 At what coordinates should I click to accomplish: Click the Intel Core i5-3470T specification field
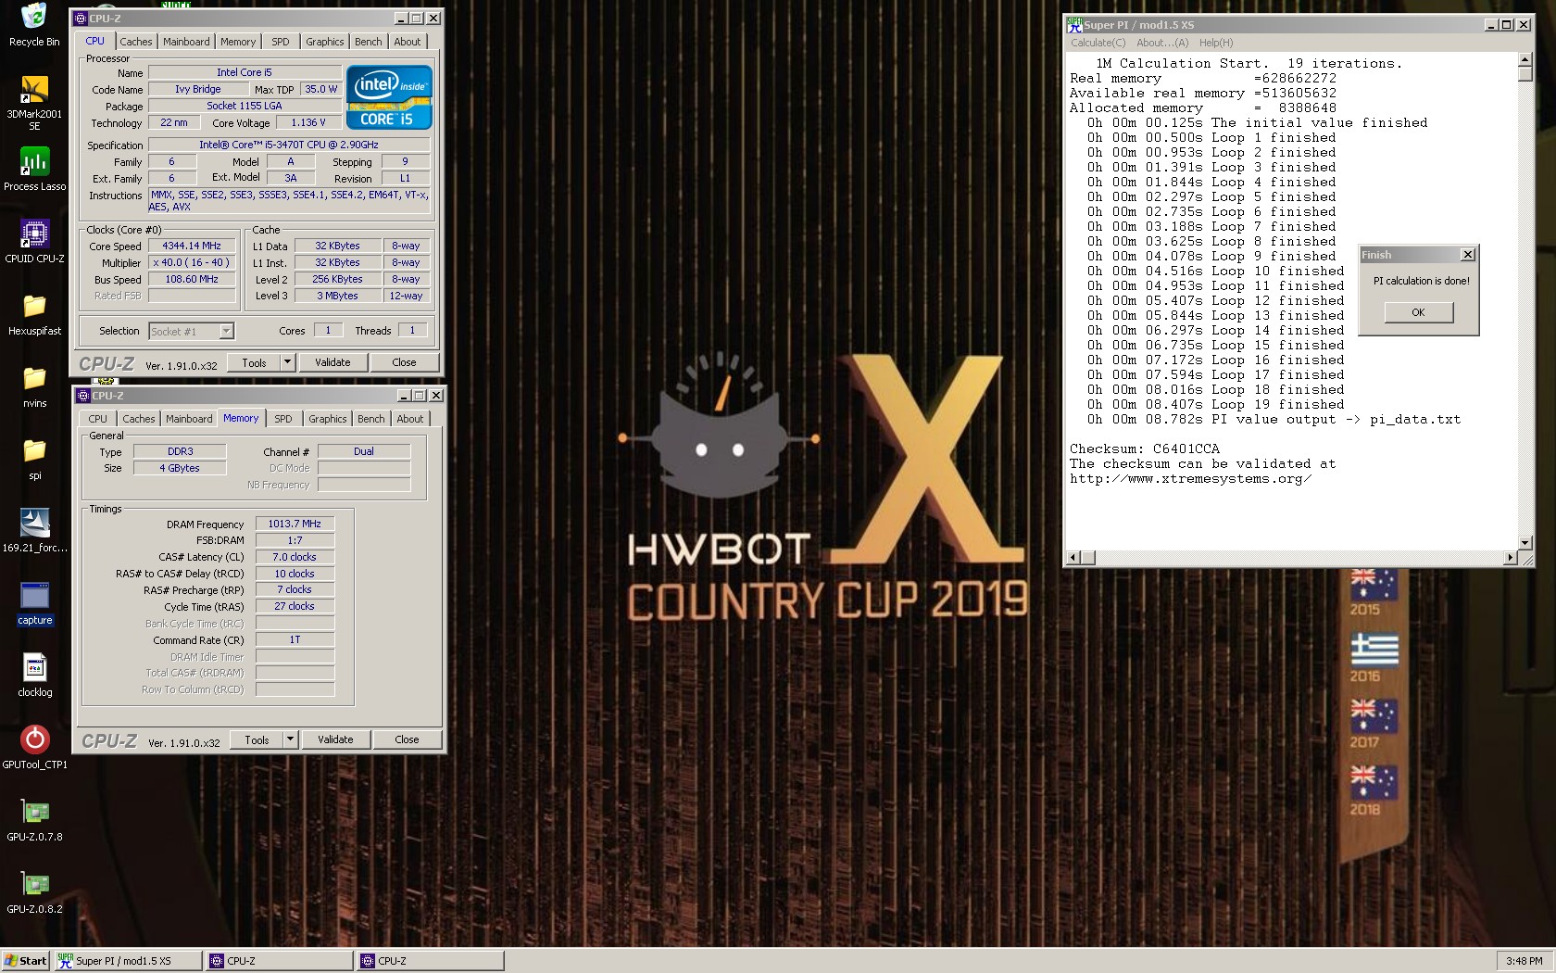tap(289, 145)
